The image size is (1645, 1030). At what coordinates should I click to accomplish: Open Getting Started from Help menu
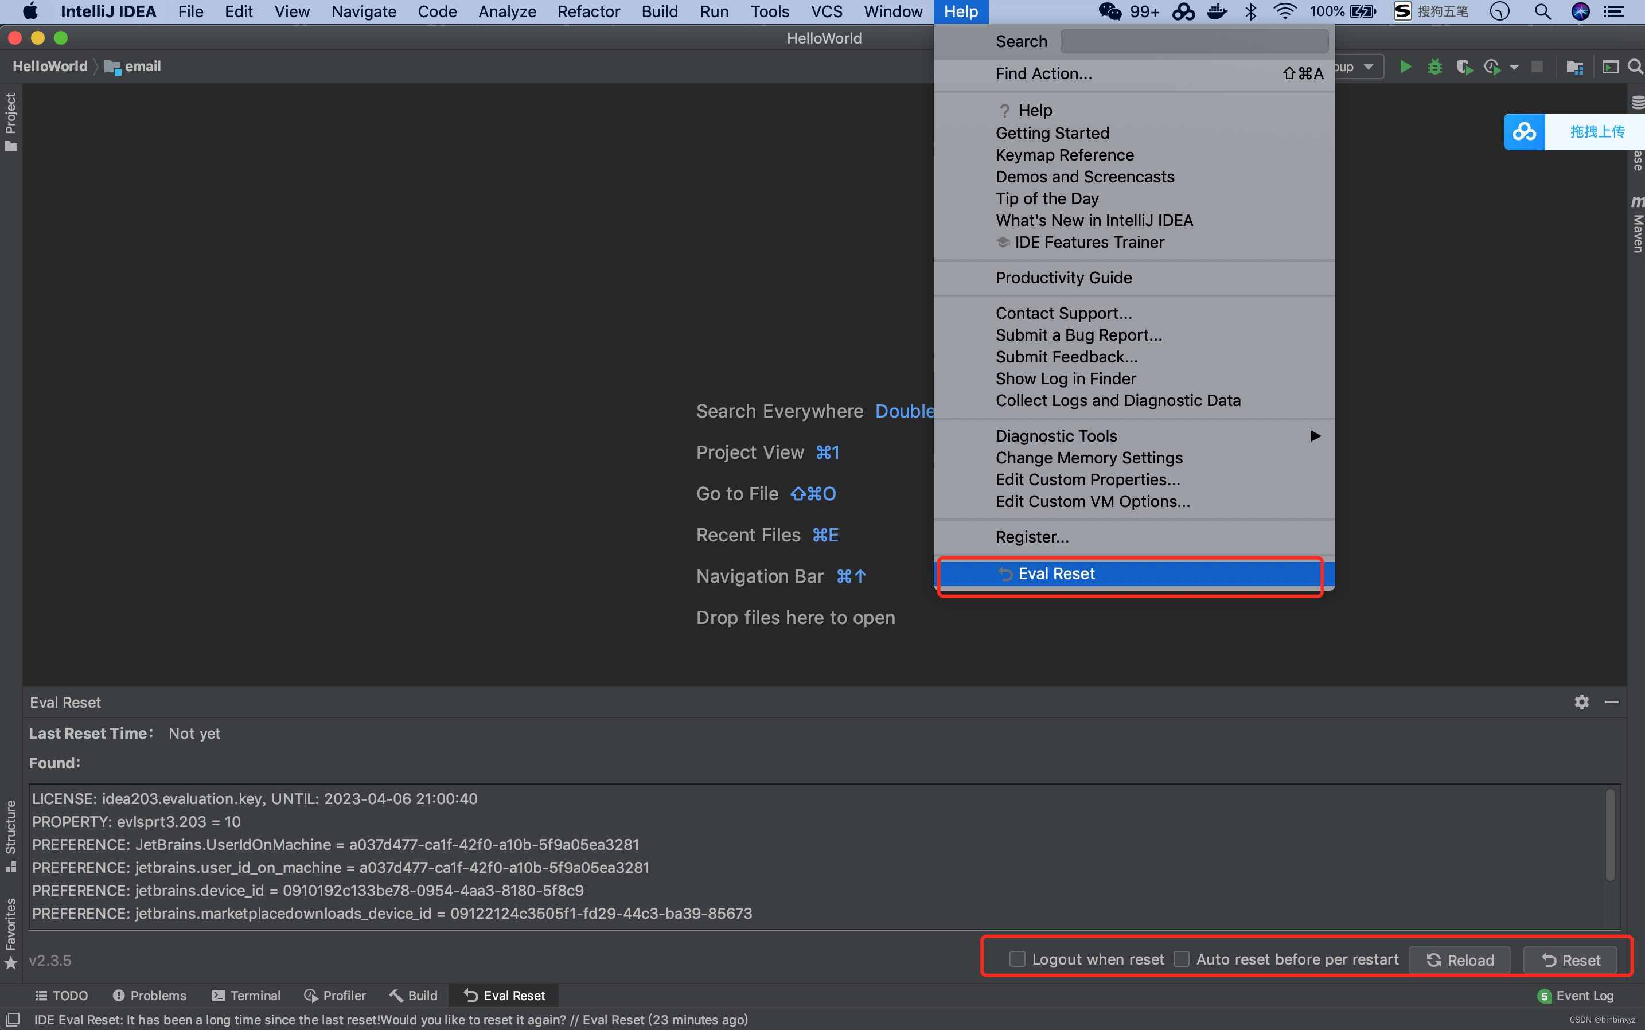1134,133
